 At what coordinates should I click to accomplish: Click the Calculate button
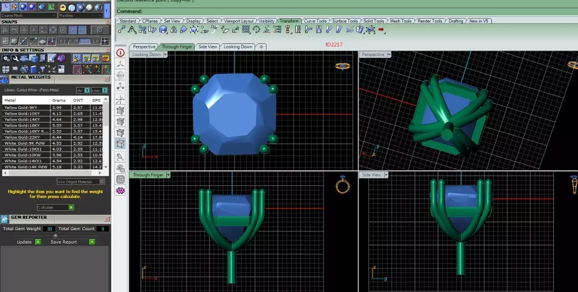pos(56,207)
